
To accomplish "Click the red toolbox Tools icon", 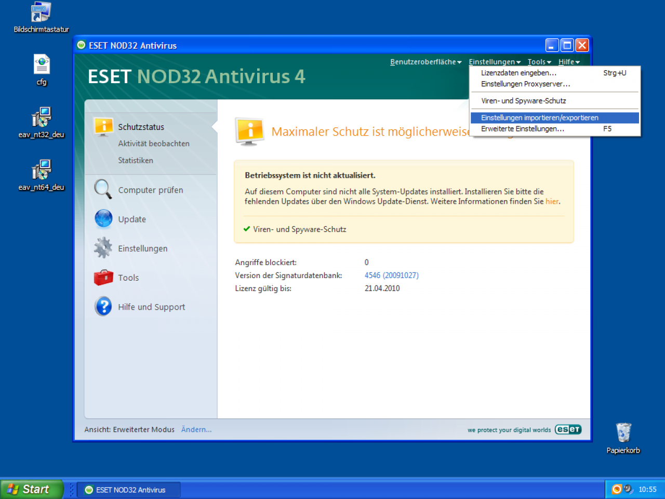I will (x=103, y=277).
